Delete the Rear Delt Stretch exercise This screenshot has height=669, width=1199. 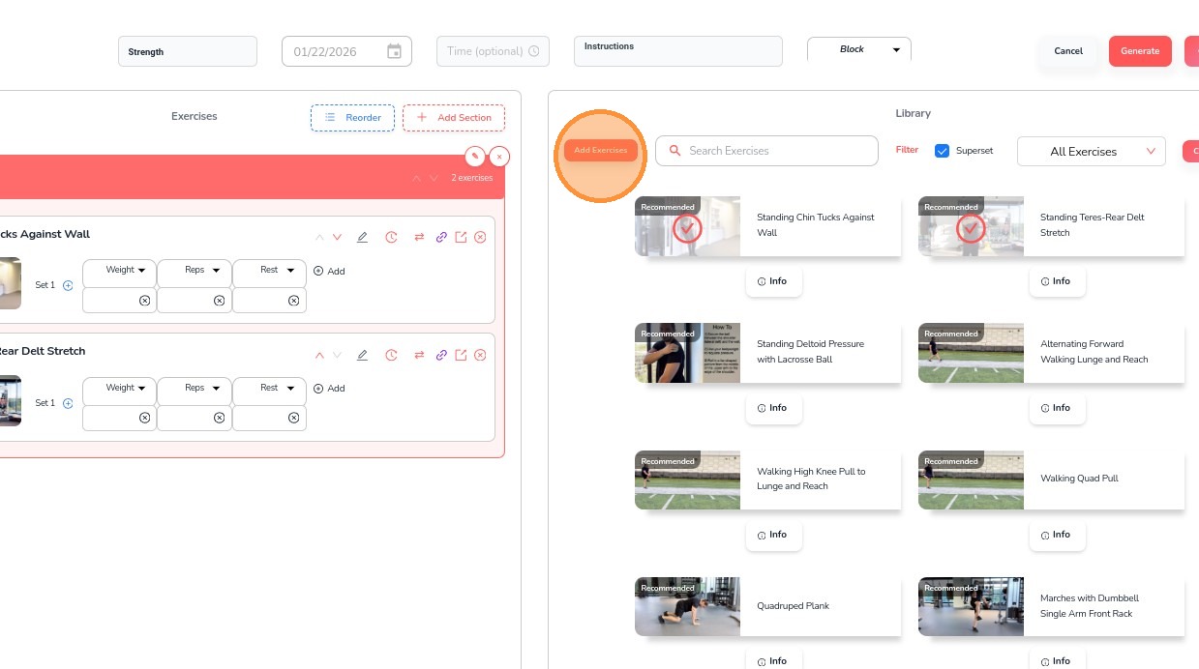pyautogui.click(x=480, y=355)
